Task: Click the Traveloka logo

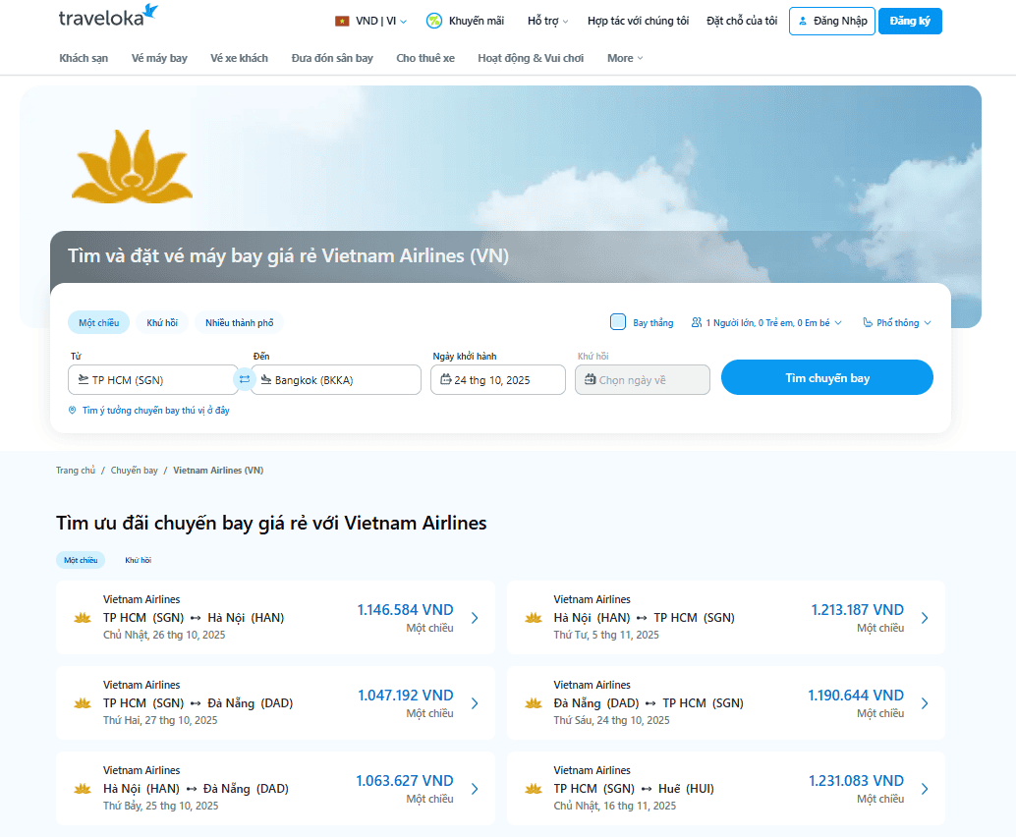Action: pos(108,17)
